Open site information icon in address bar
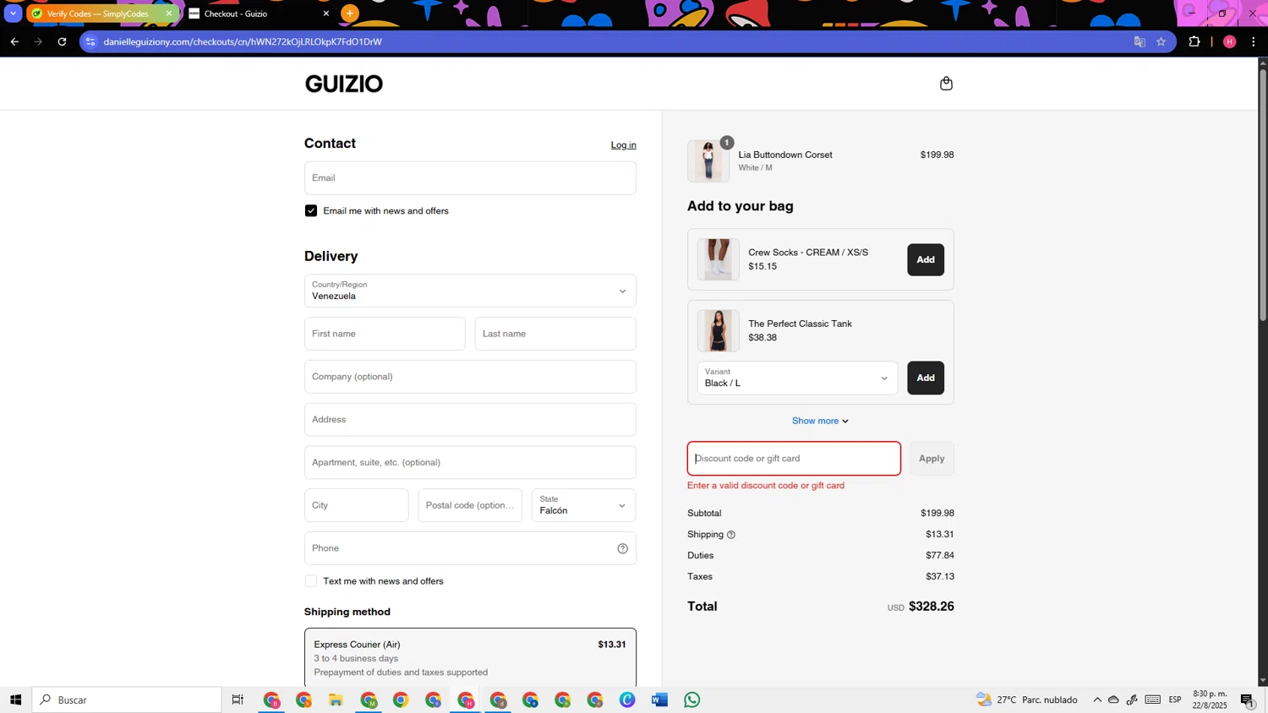Image resolution: width=1268 pixels, height=713 pixels. pos(90,41)
